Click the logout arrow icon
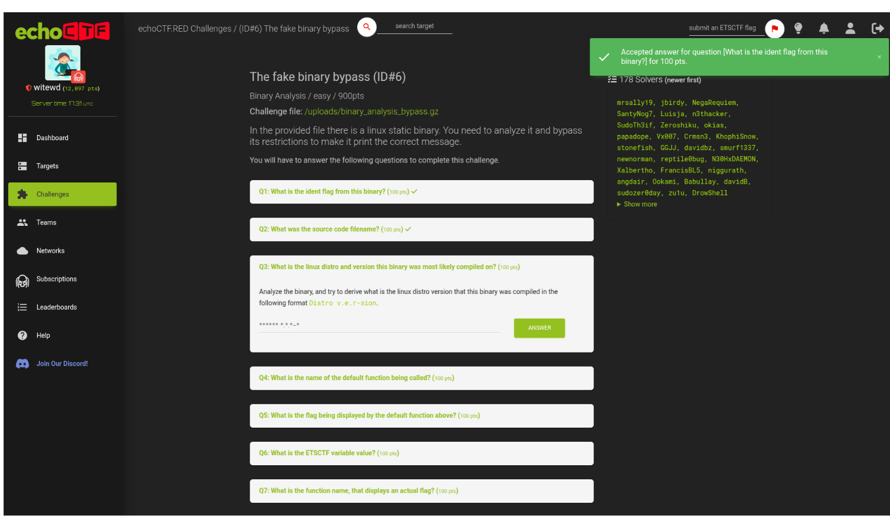This screenshot has width=890, height=528. click(x=877, y=28)
